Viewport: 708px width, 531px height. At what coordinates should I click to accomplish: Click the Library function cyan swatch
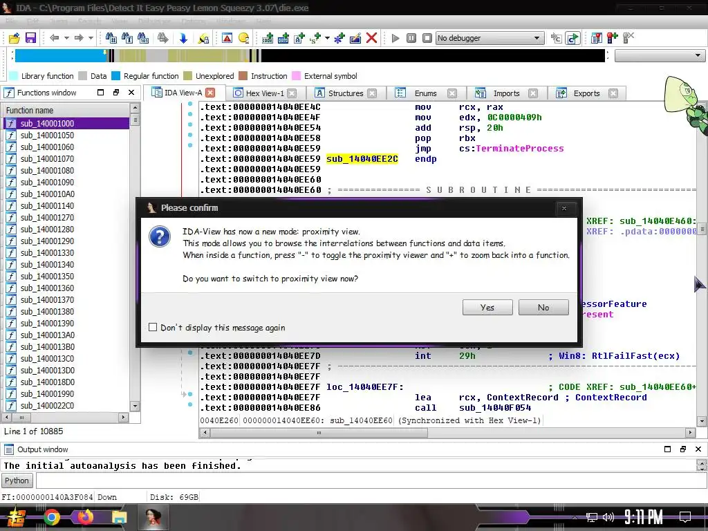click(x=14, y=76)
